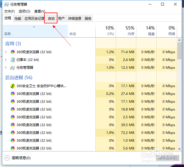This screenshot has width=184, height=167.
Task: Expand the 任务管理器 app entry
Action: click(6, 68)
